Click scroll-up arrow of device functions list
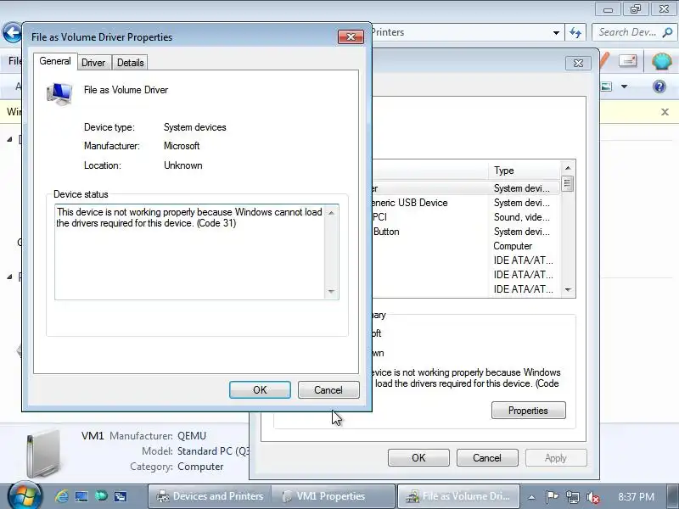Screen dimensions: 679x509 coord(568,168)
